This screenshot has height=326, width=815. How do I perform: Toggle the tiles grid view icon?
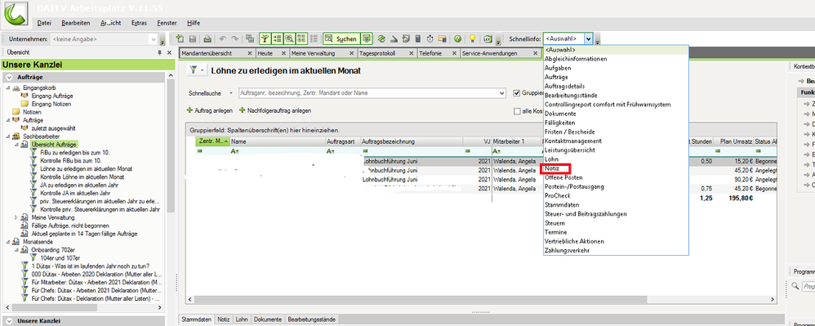pos(301,38)
